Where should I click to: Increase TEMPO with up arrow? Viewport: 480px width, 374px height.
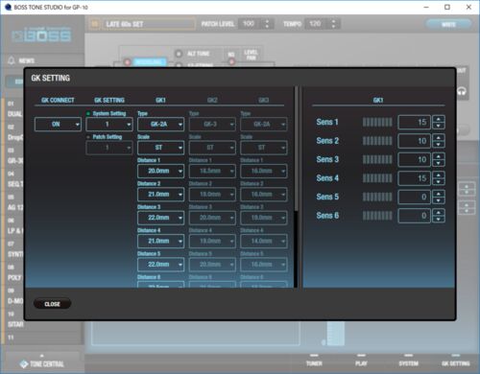tap(334, 21)
